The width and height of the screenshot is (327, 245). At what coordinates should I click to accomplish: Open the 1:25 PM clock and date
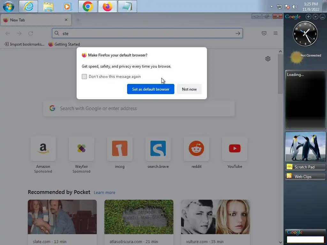[311, 7]
